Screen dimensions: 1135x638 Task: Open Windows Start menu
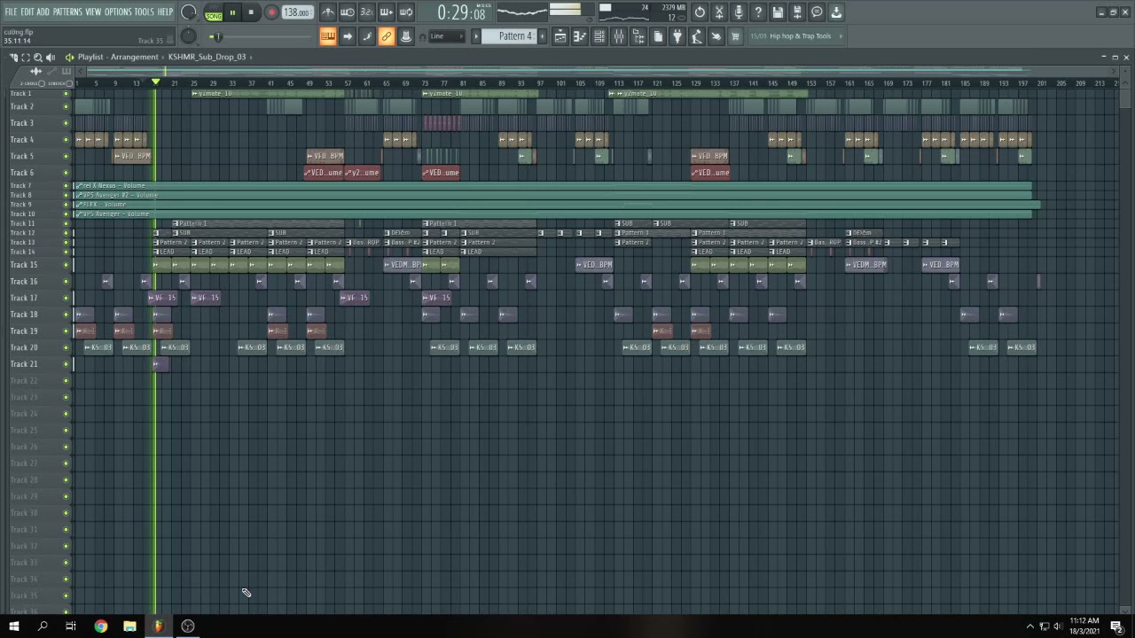14,626
